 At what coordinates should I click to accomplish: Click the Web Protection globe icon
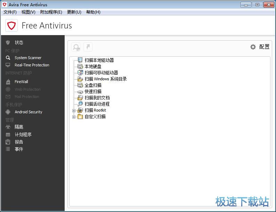click(8, 89)
